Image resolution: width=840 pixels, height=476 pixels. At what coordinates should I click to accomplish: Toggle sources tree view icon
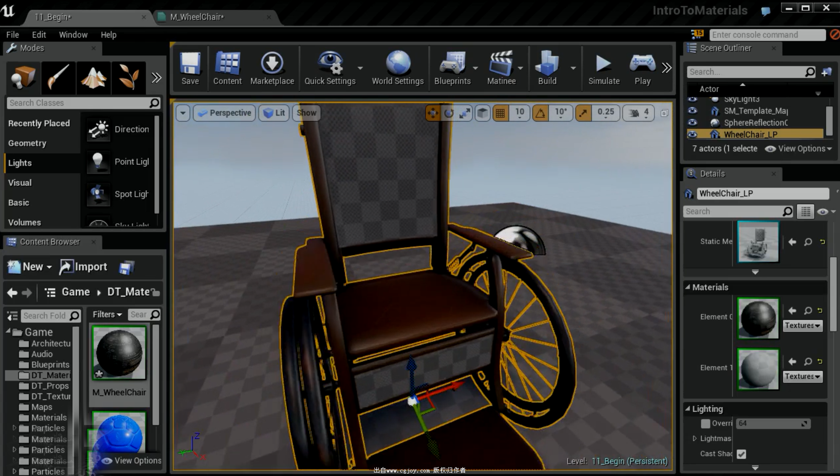(12, 315)
